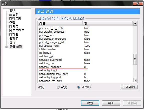Select the gui.update_rate setting

click(85, 46)
